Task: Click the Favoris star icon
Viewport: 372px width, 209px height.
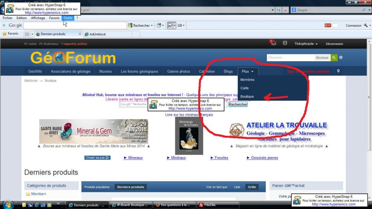Action: point(5,34)
